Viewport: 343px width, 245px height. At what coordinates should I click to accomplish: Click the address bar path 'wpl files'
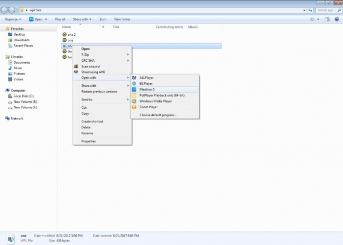[35, 10]
